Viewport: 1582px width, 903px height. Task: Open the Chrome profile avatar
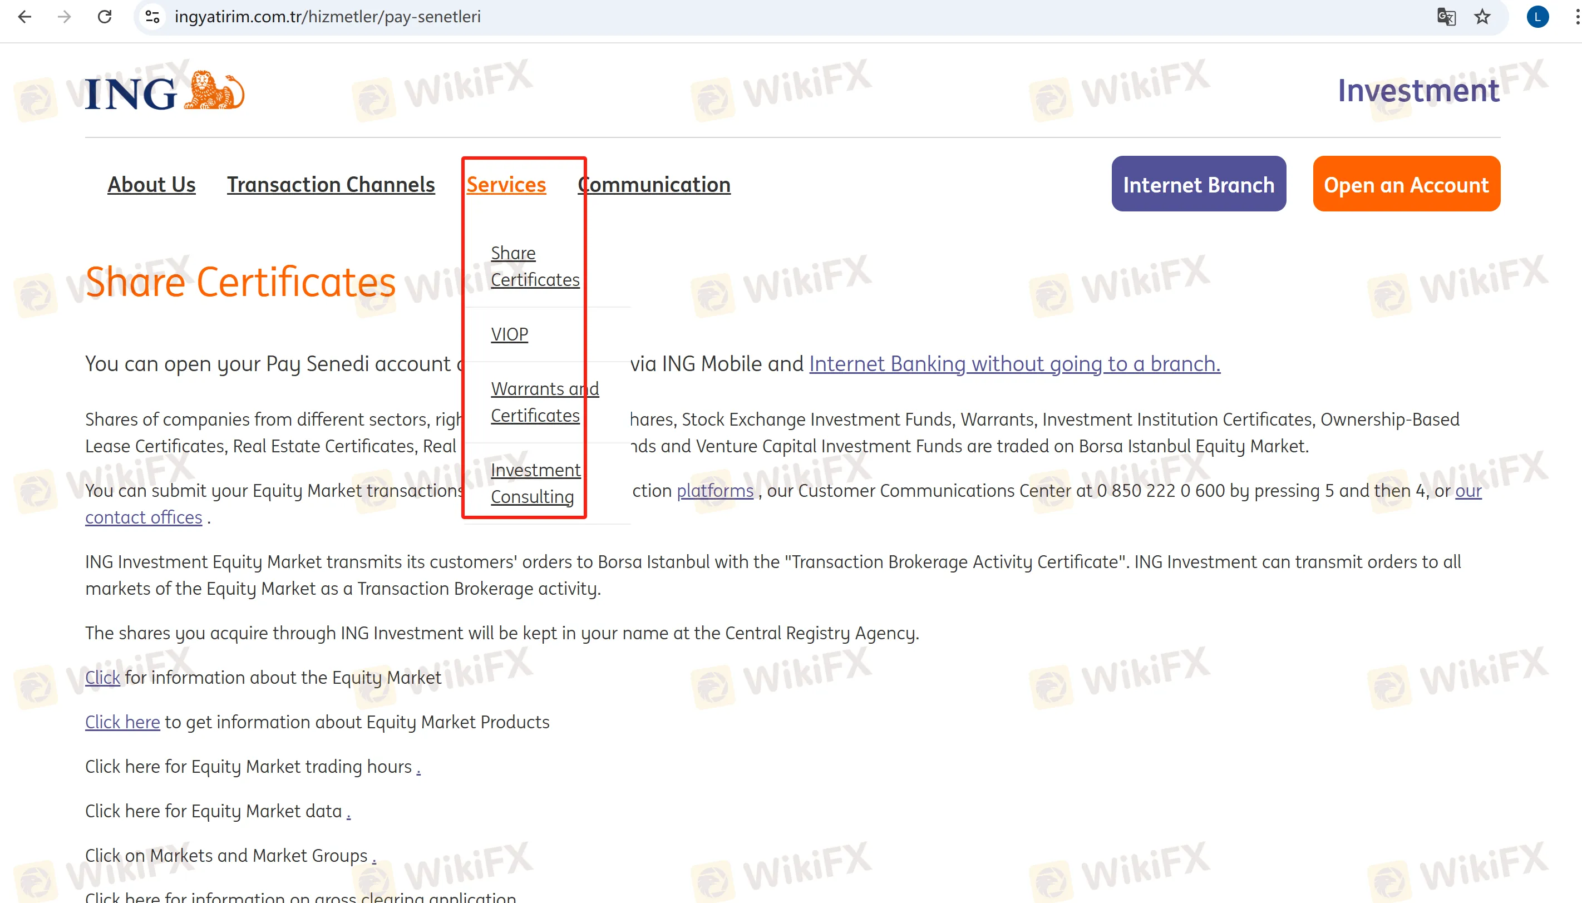(1537, 17)
